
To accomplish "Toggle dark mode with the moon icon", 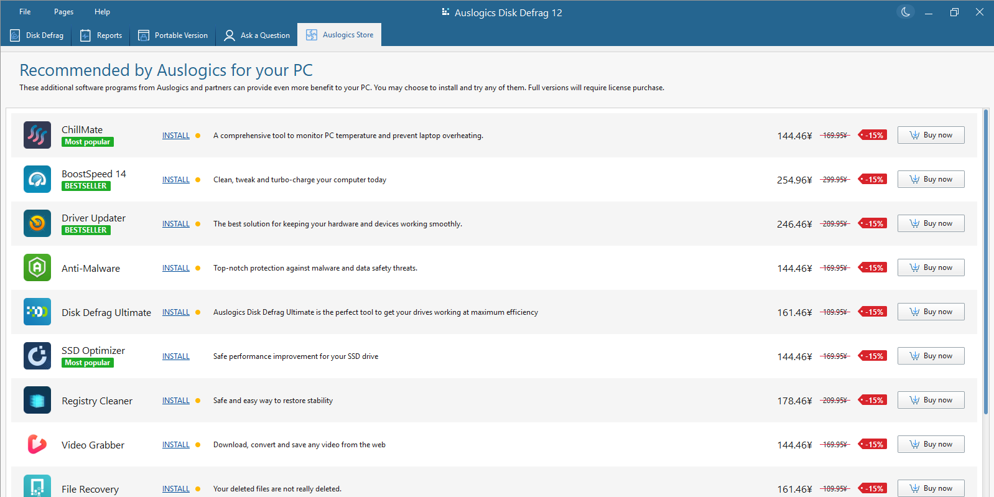I will coord(906,12).
